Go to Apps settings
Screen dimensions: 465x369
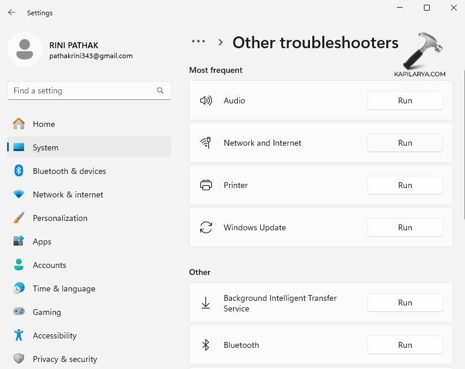tap(42, 241)
